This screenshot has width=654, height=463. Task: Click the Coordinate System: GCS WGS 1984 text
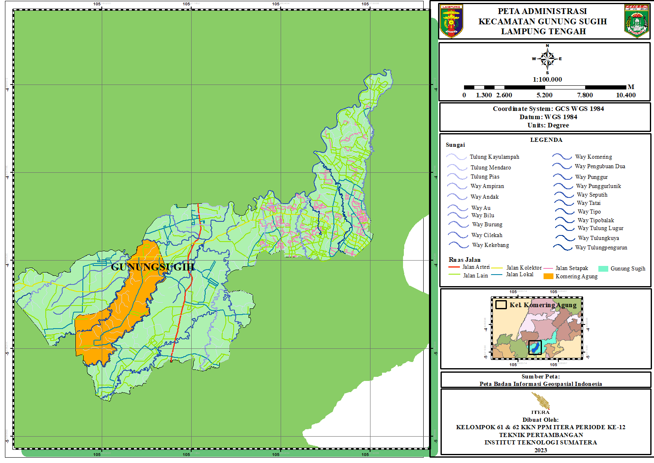click(x=548, y=109)
